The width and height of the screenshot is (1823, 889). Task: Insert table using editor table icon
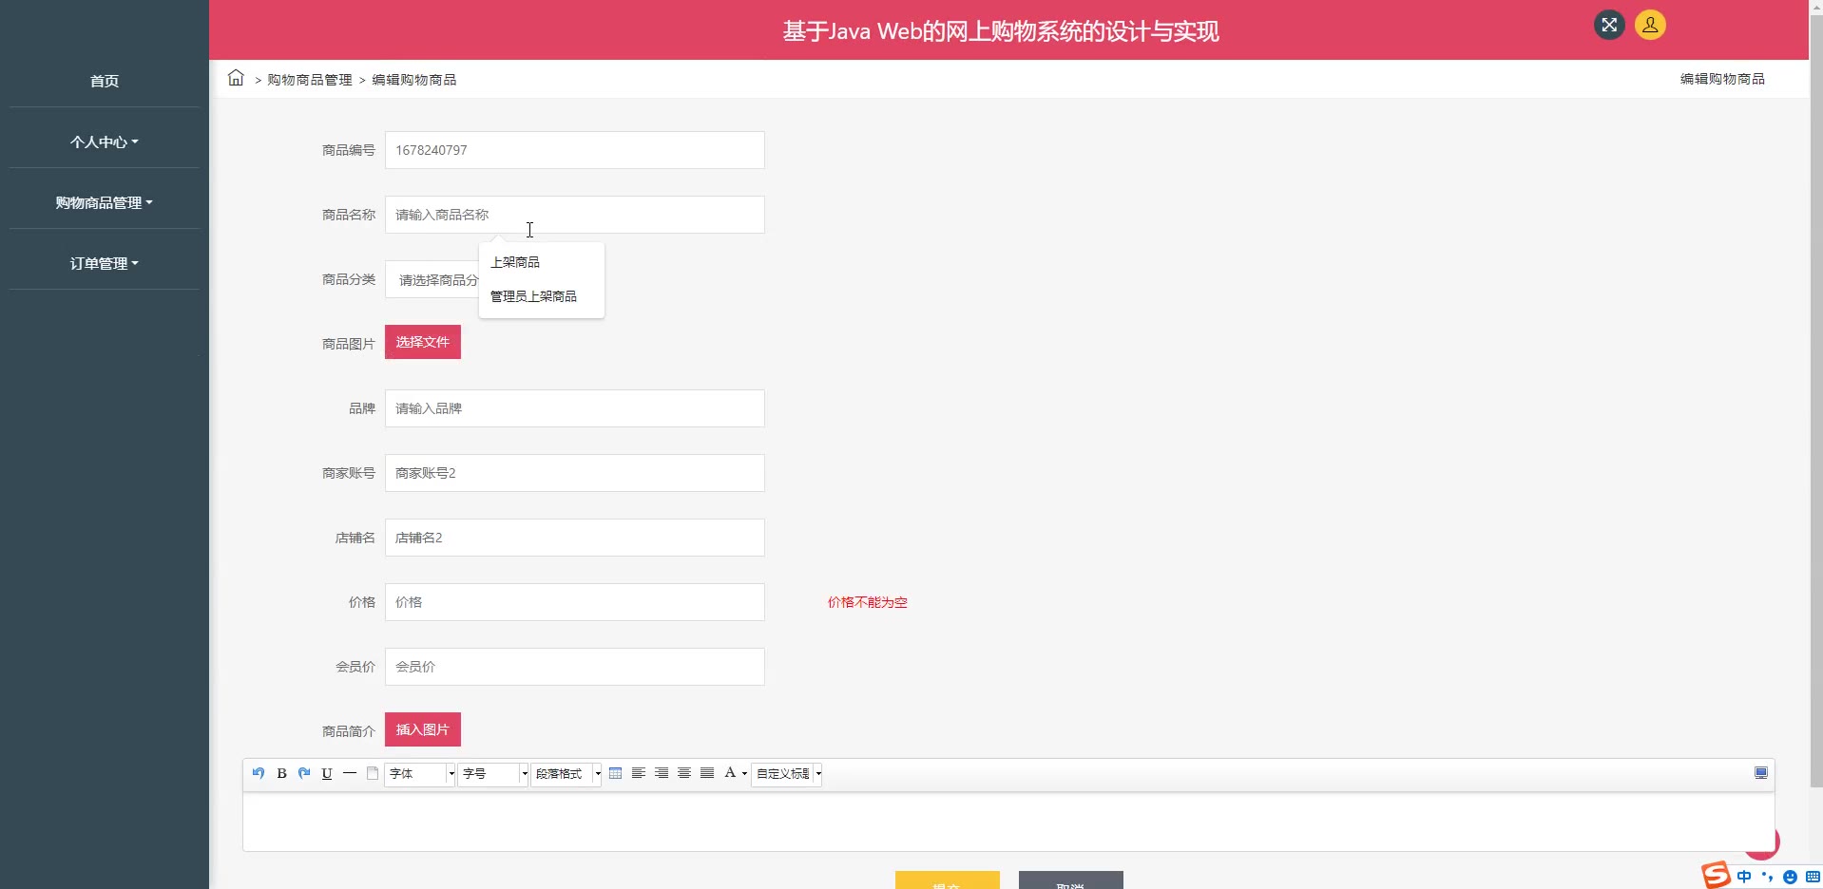616,773
